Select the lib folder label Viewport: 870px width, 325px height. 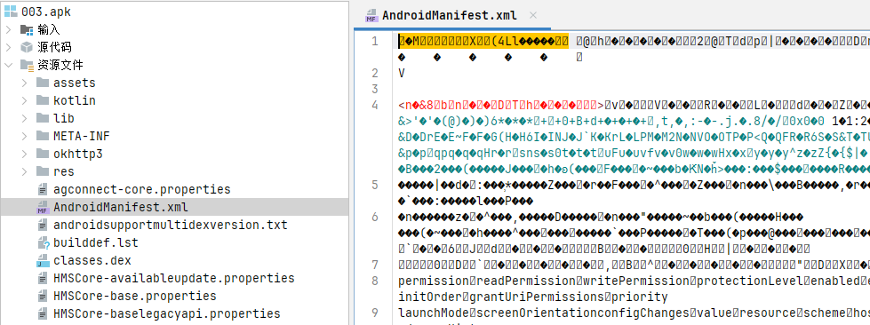(x=64, y=118)
